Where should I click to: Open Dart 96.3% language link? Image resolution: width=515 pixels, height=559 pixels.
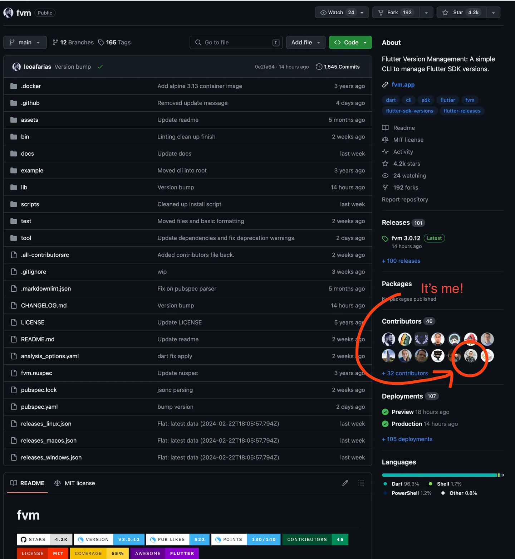pos(401,484)
